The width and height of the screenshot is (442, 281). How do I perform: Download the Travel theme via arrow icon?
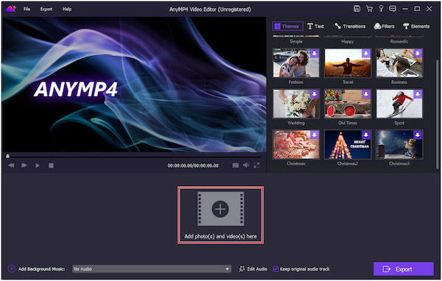[x=366, y=53]
